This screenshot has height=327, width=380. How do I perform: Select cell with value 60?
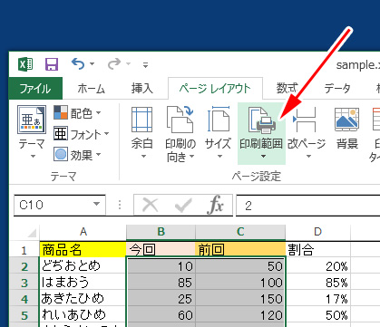tap(161, 315)
